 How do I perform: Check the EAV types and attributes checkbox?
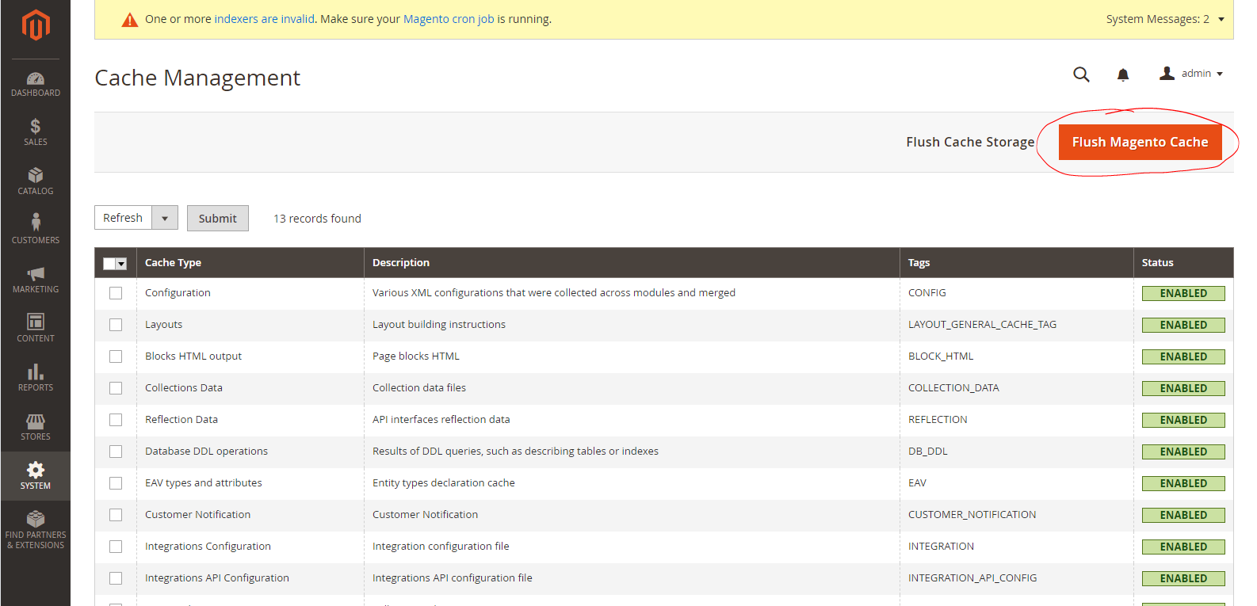click(x=116, y=483)
